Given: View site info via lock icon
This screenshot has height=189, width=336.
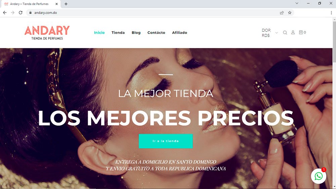Looking at the screenshot, I should tap(31, 13).
